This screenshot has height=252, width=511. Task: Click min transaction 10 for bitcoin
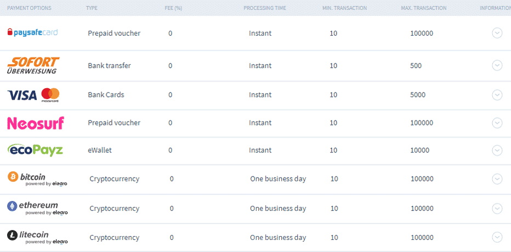[x=334, y=179]
